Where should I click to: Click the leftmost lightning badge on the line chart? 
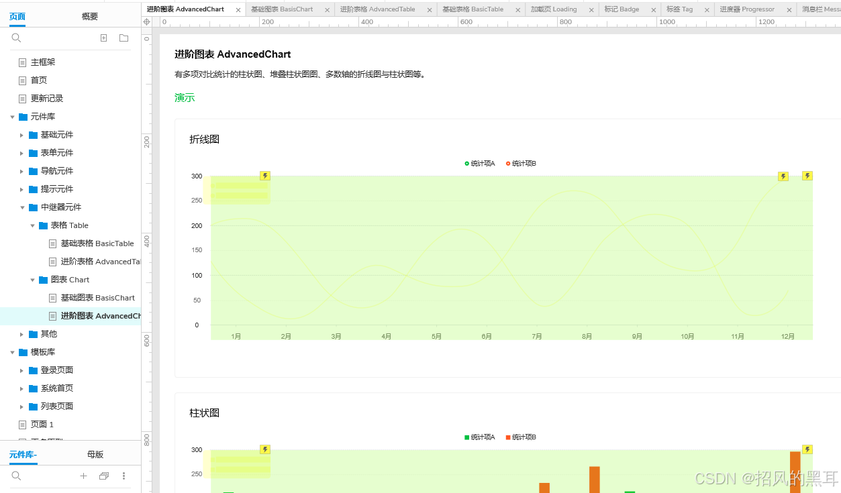pos(265,176)
